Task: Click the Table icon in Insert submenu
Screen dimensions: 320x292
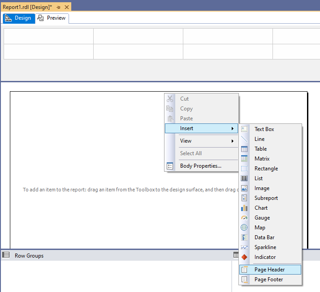Action: tap(244, 149)
